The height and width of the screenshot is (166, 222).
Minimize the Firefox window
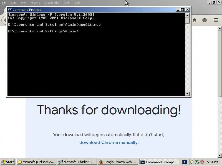(210, 2)
